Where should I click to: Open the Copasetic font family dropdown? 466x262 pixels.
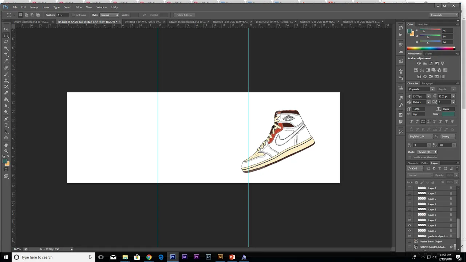[x=421, y=89]
